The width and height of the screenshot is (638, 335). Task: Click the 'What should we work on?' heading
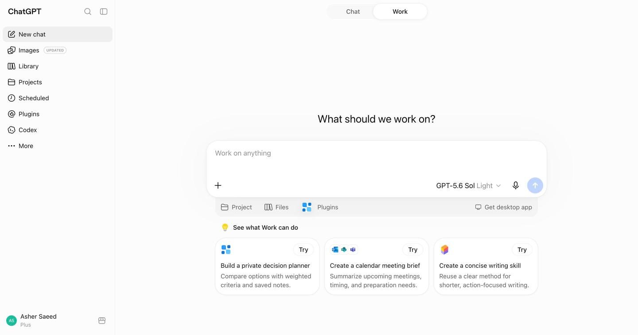377,119
